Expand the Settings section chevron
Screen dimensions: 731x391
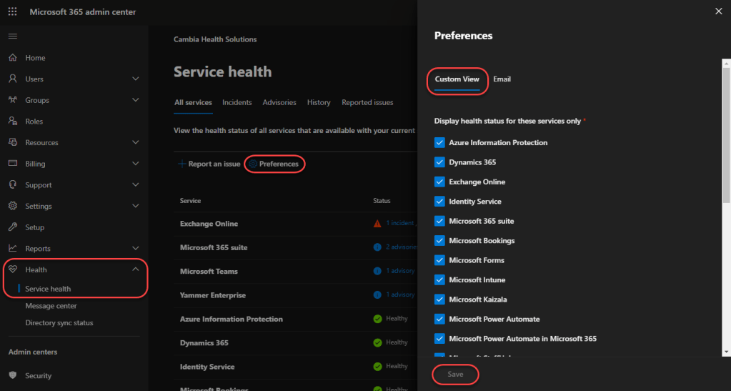[x=136, y=207]
